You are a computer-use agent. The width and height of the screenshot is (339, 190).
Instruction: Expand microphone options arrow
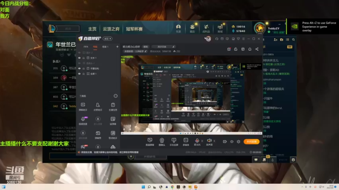pyautogui.click(x=202, y=141)
